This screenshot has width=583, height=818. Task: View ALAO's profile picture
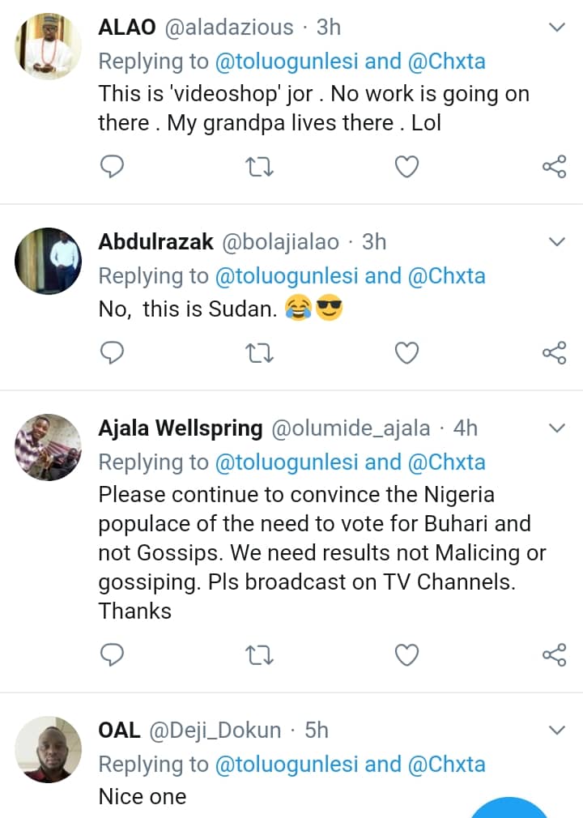[x=49, y=46]
